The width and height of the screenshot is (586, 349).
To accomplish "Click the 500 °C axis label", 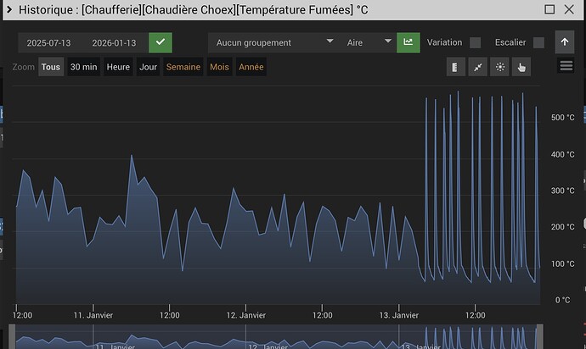I will pyautogui.click(x=562, y=118).
